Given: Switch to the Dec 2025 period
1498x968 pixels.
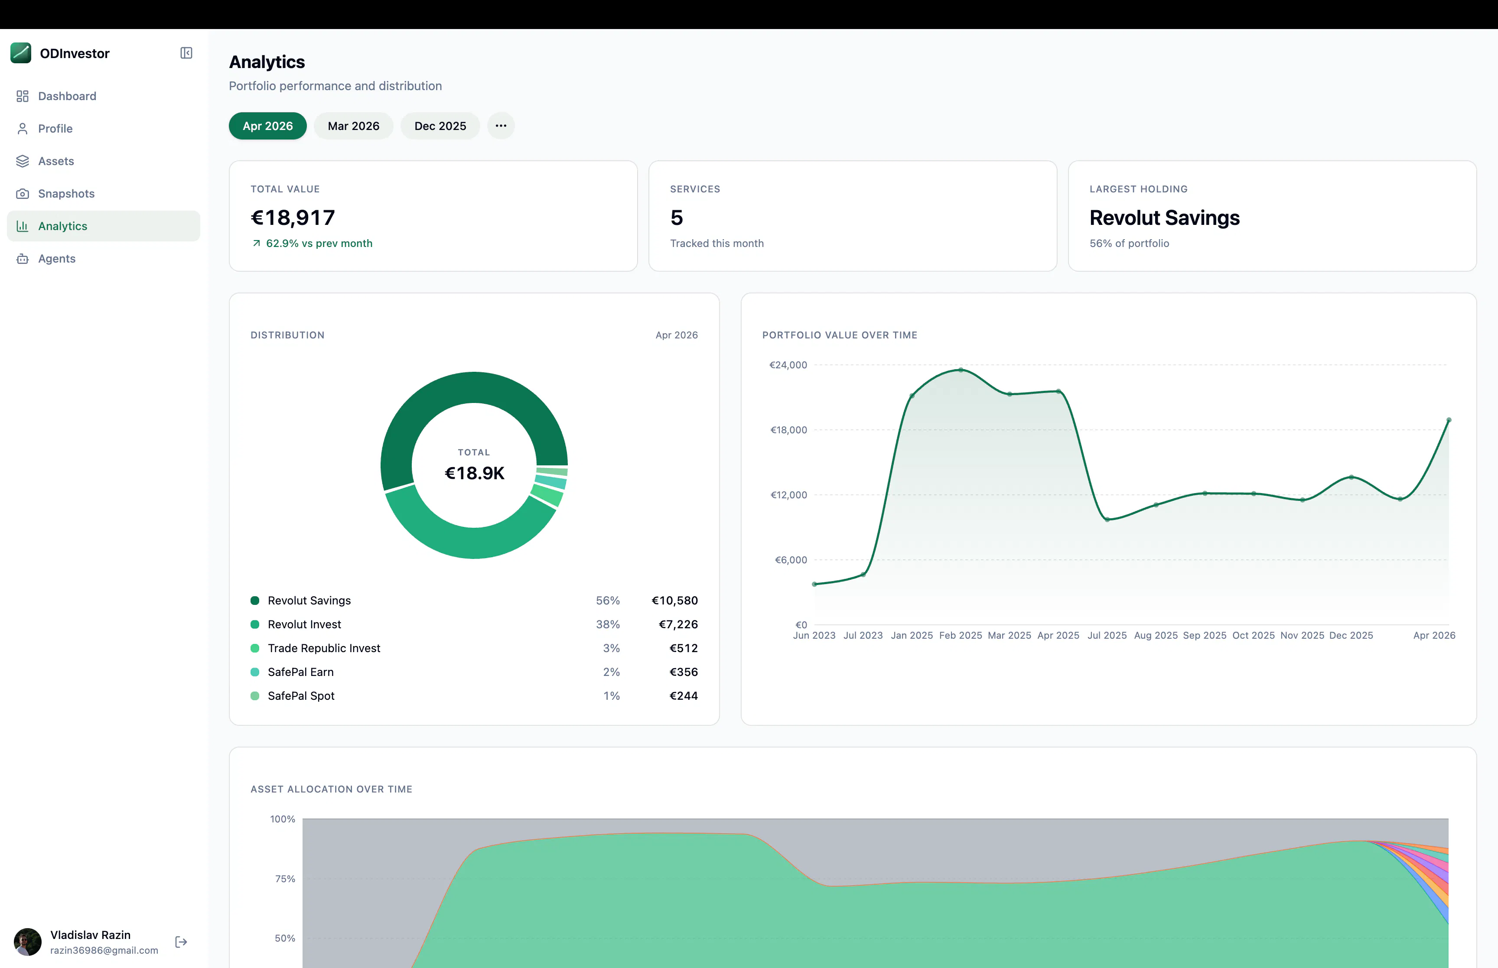Looking at the screenshot, I should [440, 126].
